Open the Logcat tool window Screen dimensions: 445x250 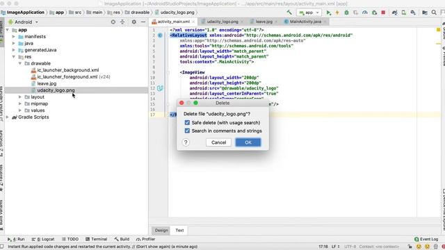pyautogui.click(x=43, y=239)
